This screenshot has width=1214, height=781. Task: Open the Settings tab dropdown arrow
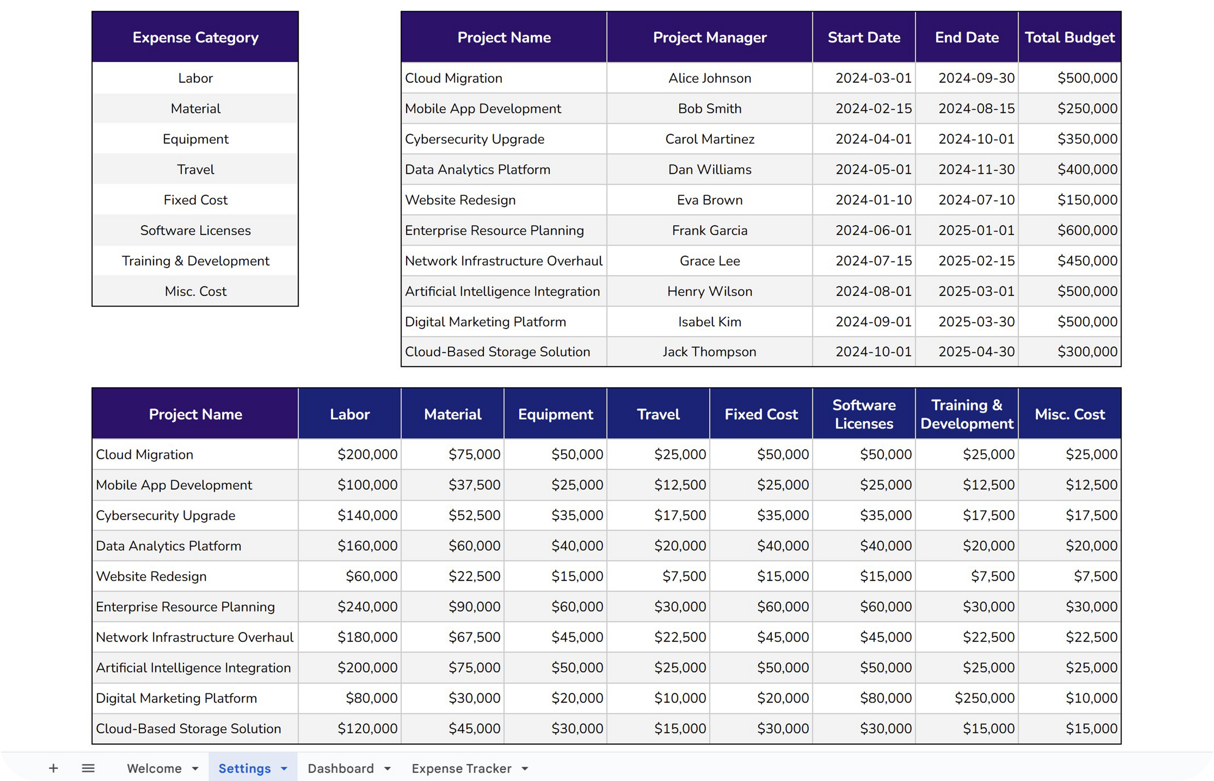[x=284, y=769]
